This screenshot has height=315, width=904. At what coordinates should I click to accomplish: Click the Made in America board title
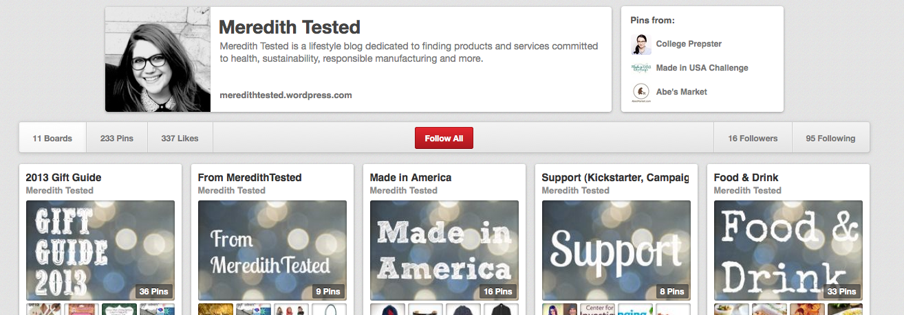(411, 178)
